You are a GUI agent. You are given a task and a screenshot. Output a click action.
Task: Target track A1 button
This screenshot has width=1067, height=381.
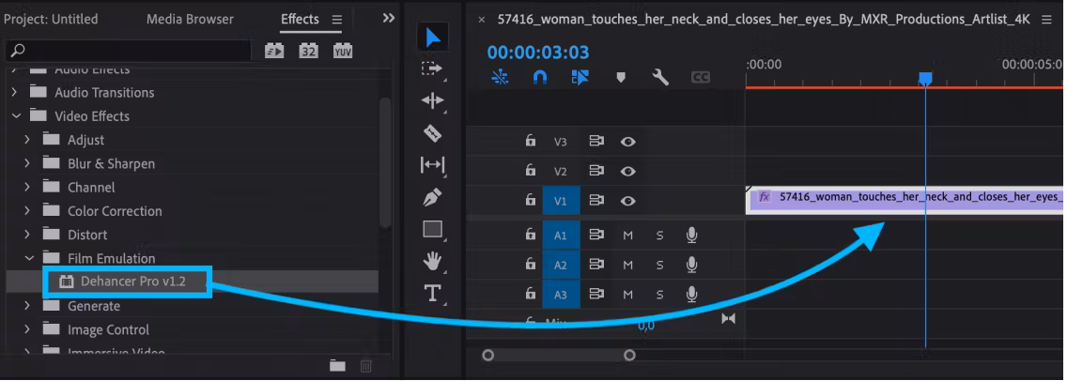click(561, 235)
